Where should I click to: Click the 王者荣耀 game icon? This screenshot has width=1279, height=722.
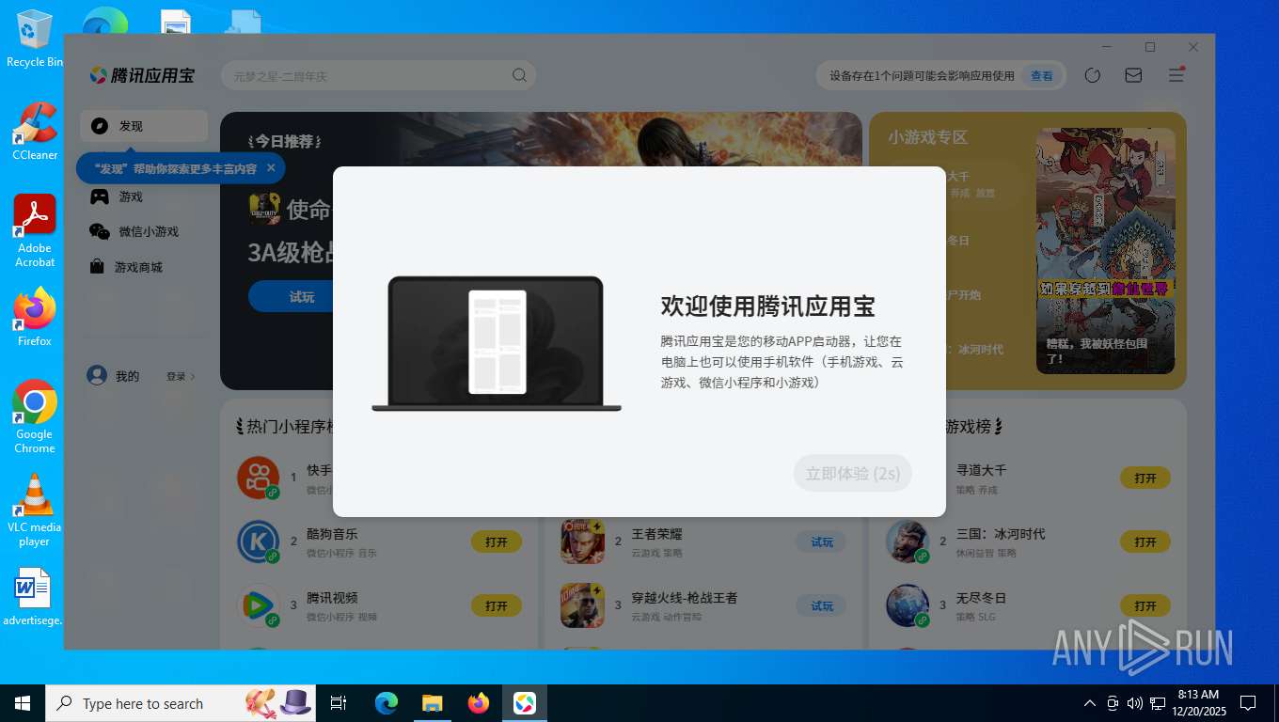[583, 541]
